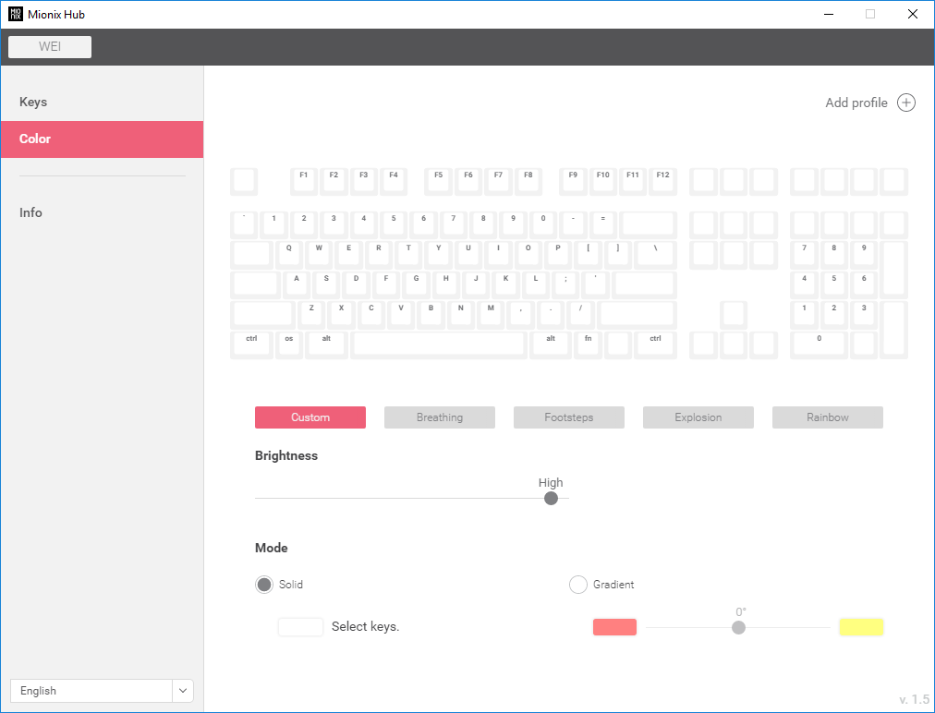Choose the numpad 0 key
The height and width of the screenshot is (713, 935).
(819, 345)
